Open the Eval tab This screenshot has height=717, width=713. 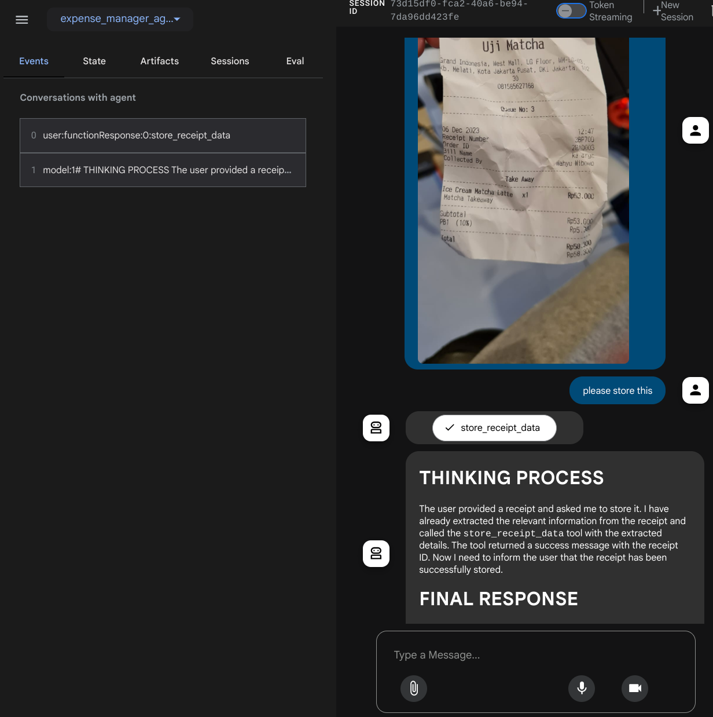295,61
